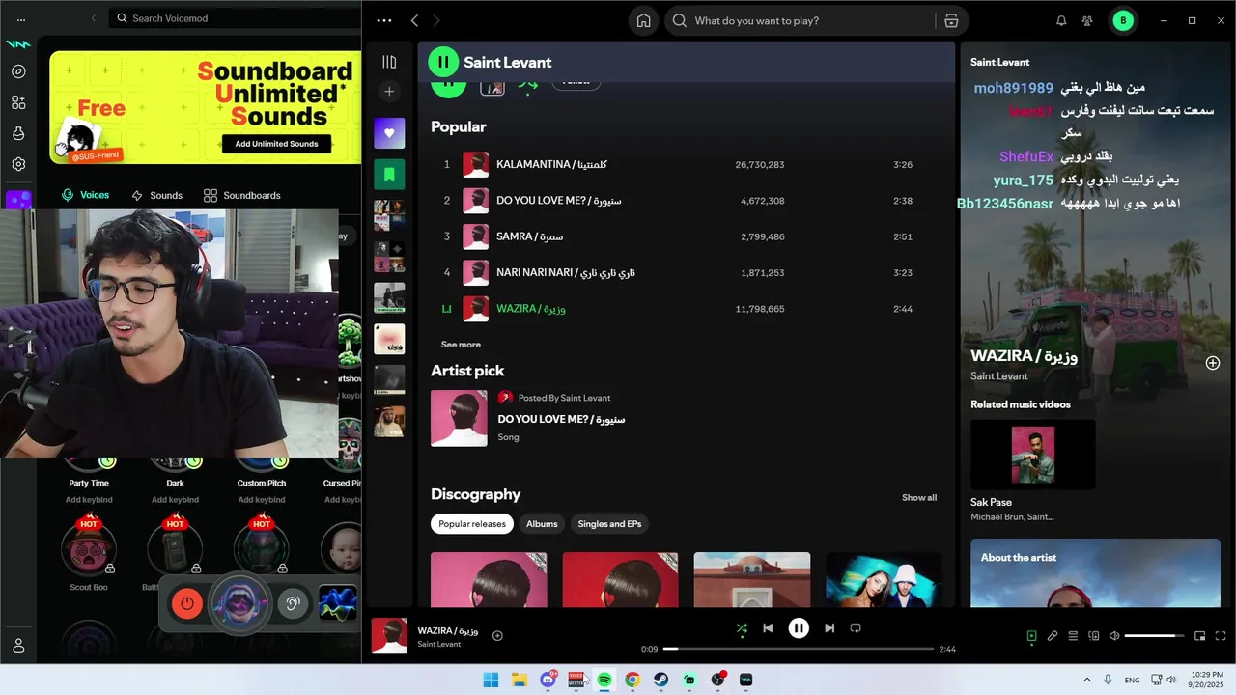The image size is (1236, 695).
Task: Select the Scout Boo voice
Action: coord(89,548)
